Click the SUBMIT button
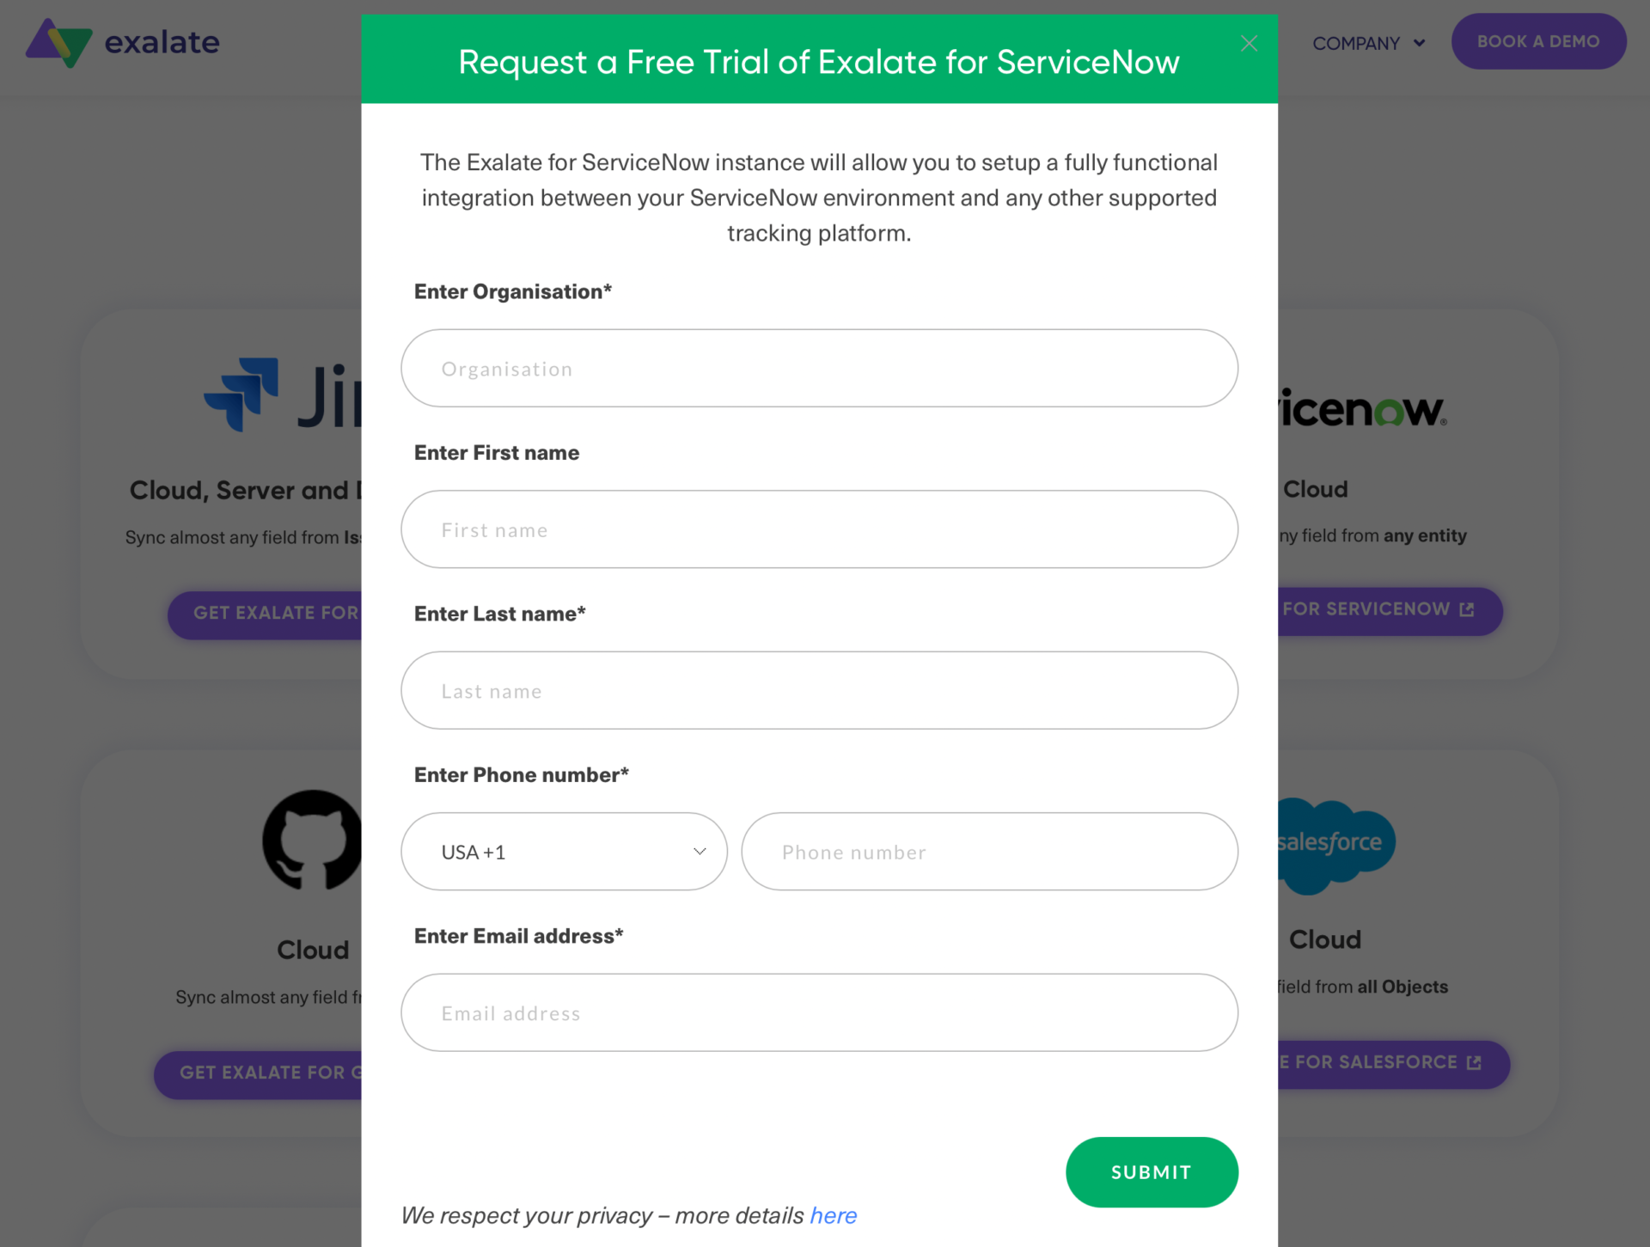The height and width of the screenshot is (1247, 1650). click(x=1150, y=1172)
